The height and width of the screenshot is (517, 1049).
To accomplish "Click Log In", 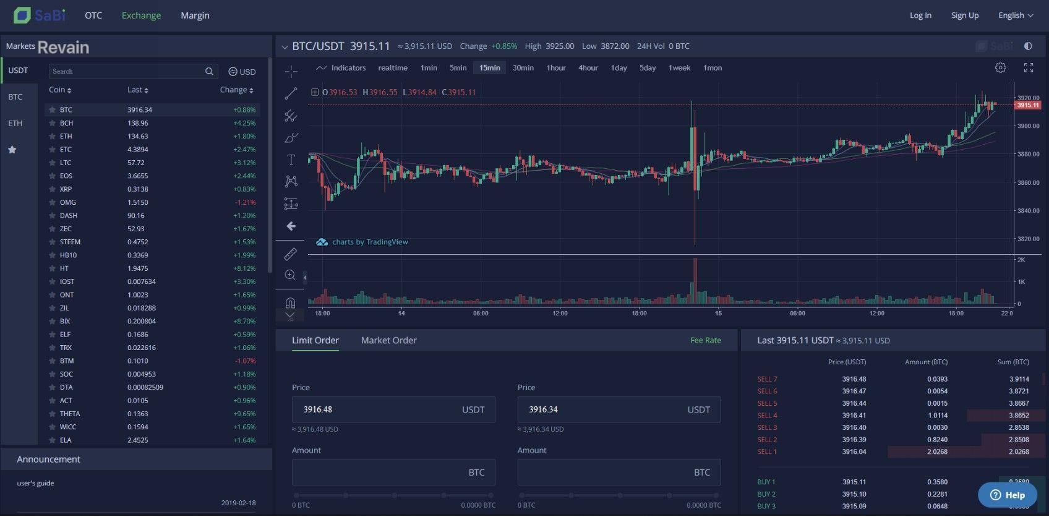I will (920, 15).
